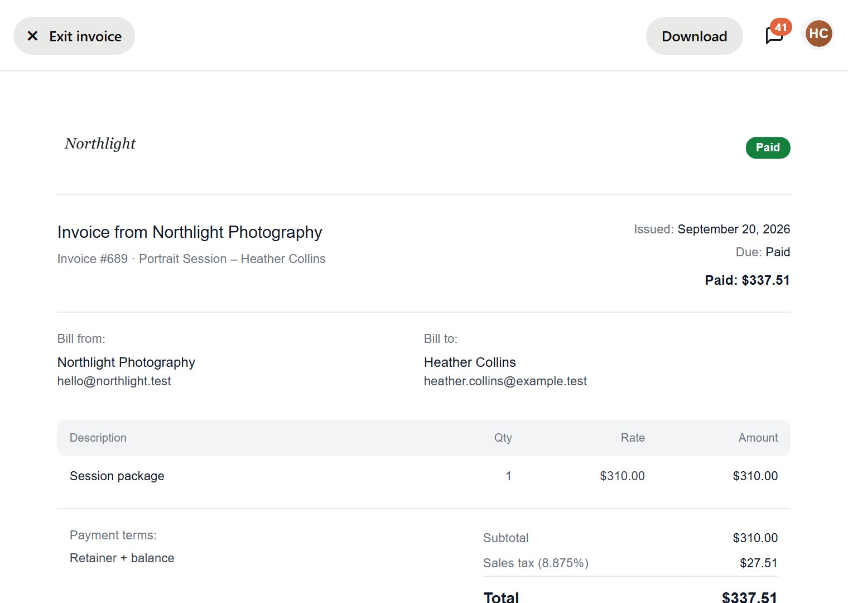848x603 pixels.
Task: Click the Northlight Photography bill-from name
Action: point(126,362)
